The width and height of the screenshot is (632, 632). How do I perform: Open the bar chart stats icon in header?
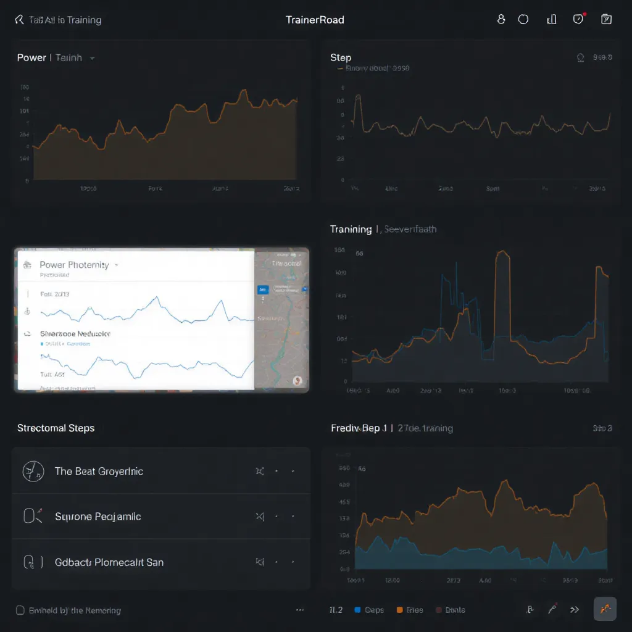click(551, 19)
